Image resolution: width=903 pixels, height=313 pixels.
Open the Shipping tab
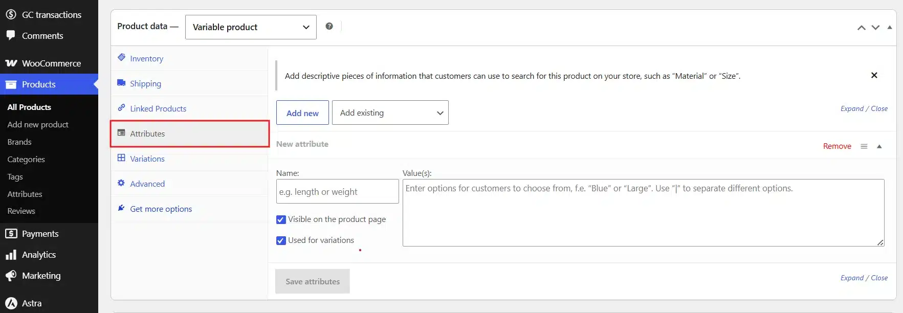(x=189, y=83)
